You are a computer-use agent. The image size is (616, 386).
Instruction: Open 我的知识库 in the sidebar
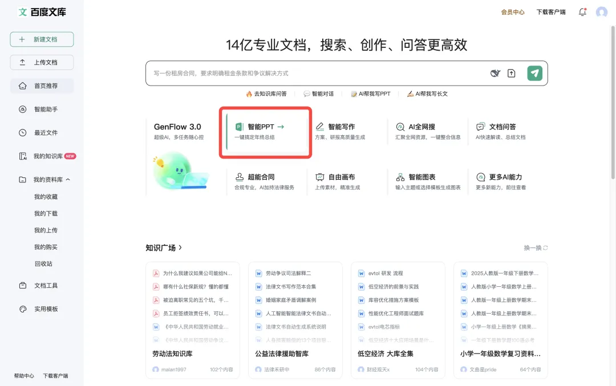(47, 156)
